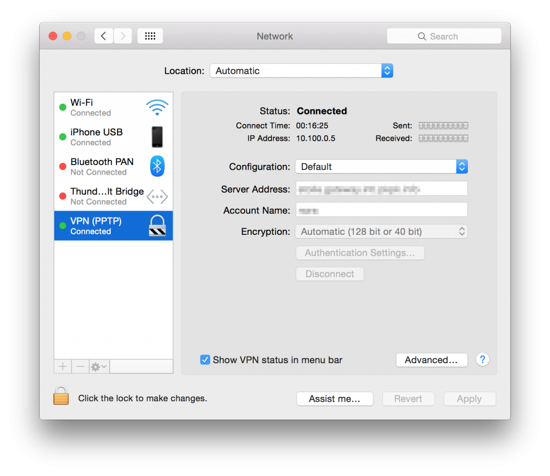Click the green VPN status dot

click(x=63, y=226)
